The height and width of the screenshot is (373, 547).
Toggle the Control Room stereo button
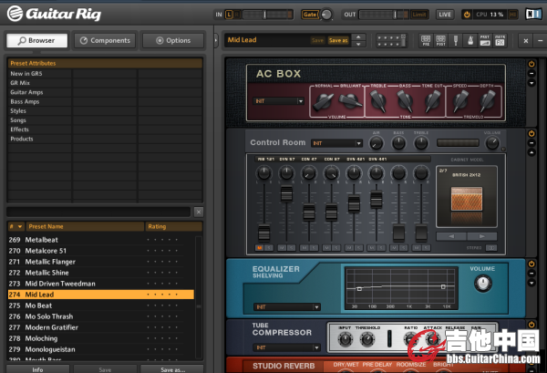[x=491, y=248]
